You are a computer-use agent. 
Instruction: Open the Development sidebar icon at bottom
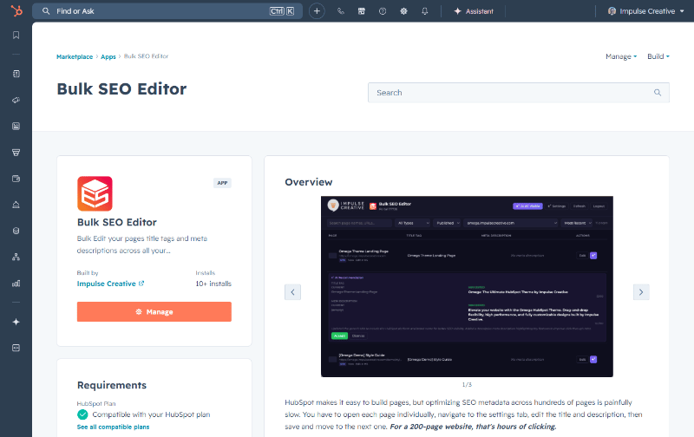pyautogui.click(x=16, y=348)
